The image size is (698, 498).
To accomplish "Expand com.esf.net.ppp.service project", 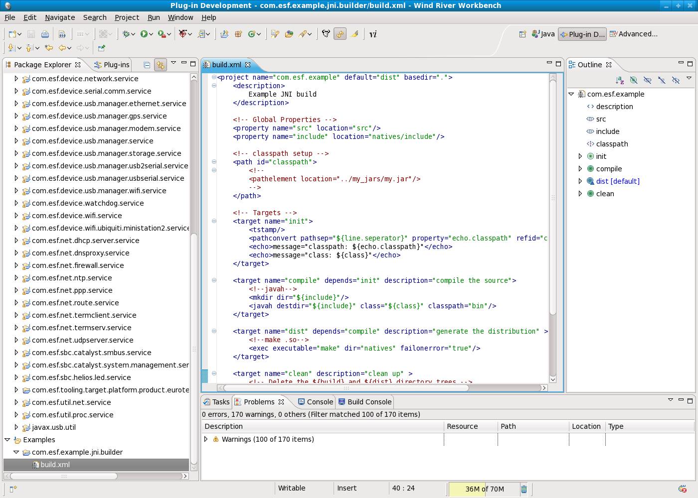I will pos(16,290).
